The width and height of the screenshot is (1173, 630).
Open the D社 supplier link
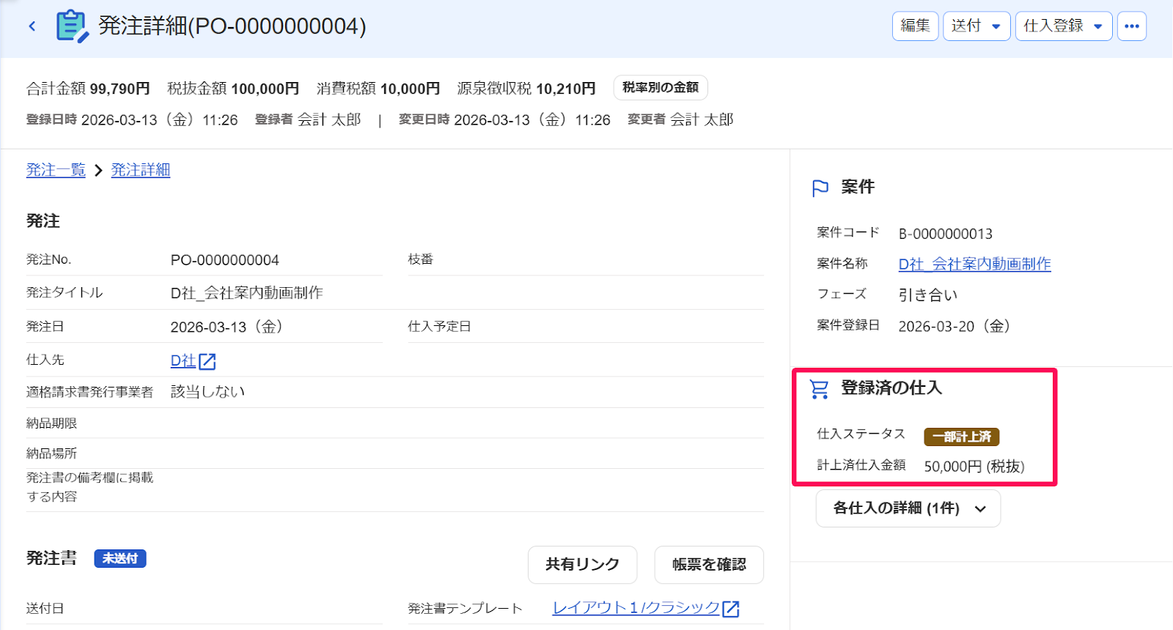click(183, 361)
